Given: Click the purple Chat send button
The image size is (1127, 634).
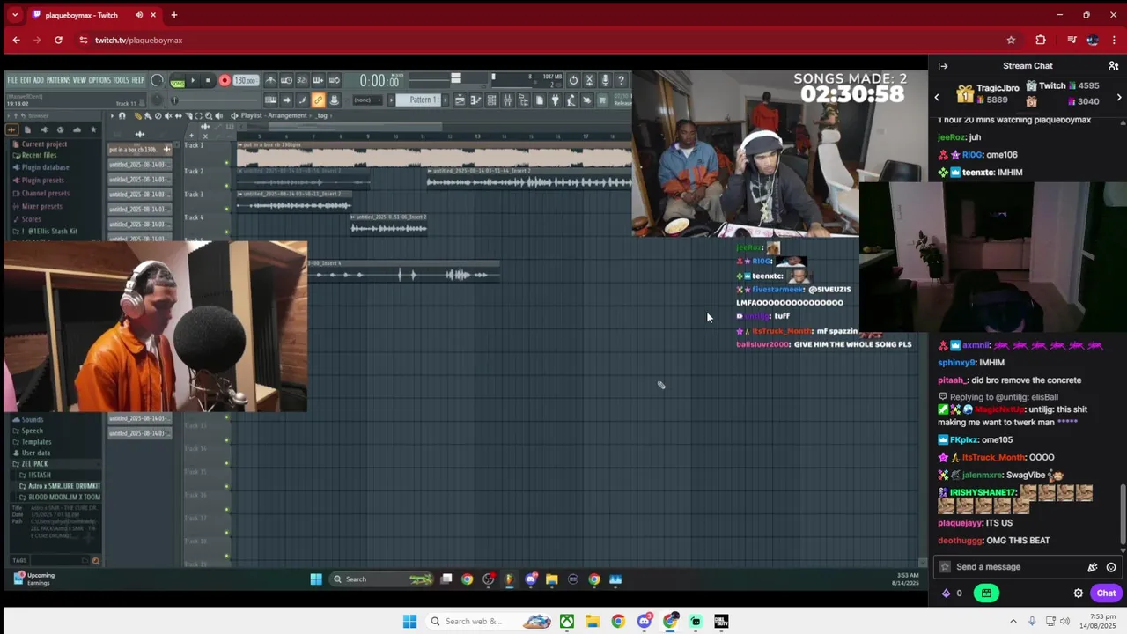Looking at the screenshot, I should tap(1106, 593).
